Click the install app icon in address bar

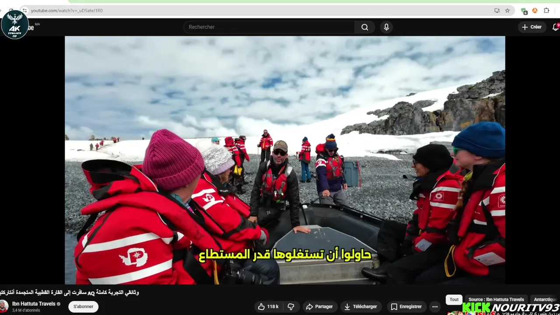[497, 10]
